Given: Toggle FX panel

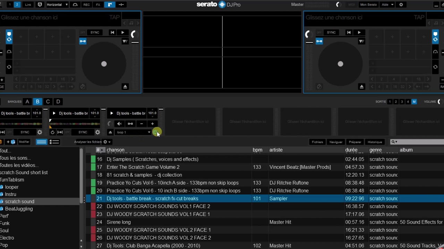Looking at the screenshot, I should [x=98, y=4].
